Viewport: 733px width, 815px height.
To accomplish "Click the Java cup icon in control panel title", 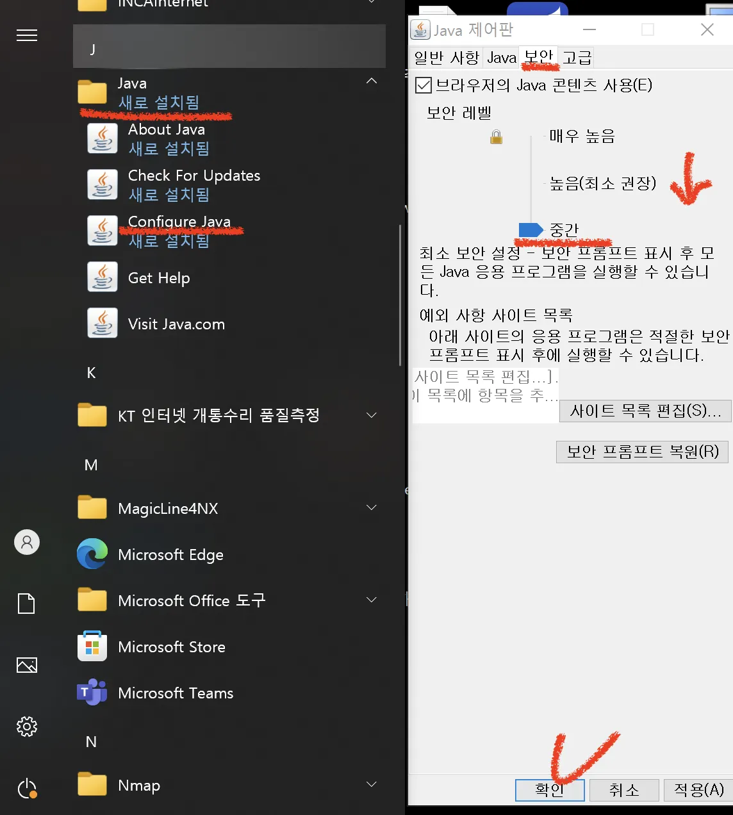I will (420, 29).
